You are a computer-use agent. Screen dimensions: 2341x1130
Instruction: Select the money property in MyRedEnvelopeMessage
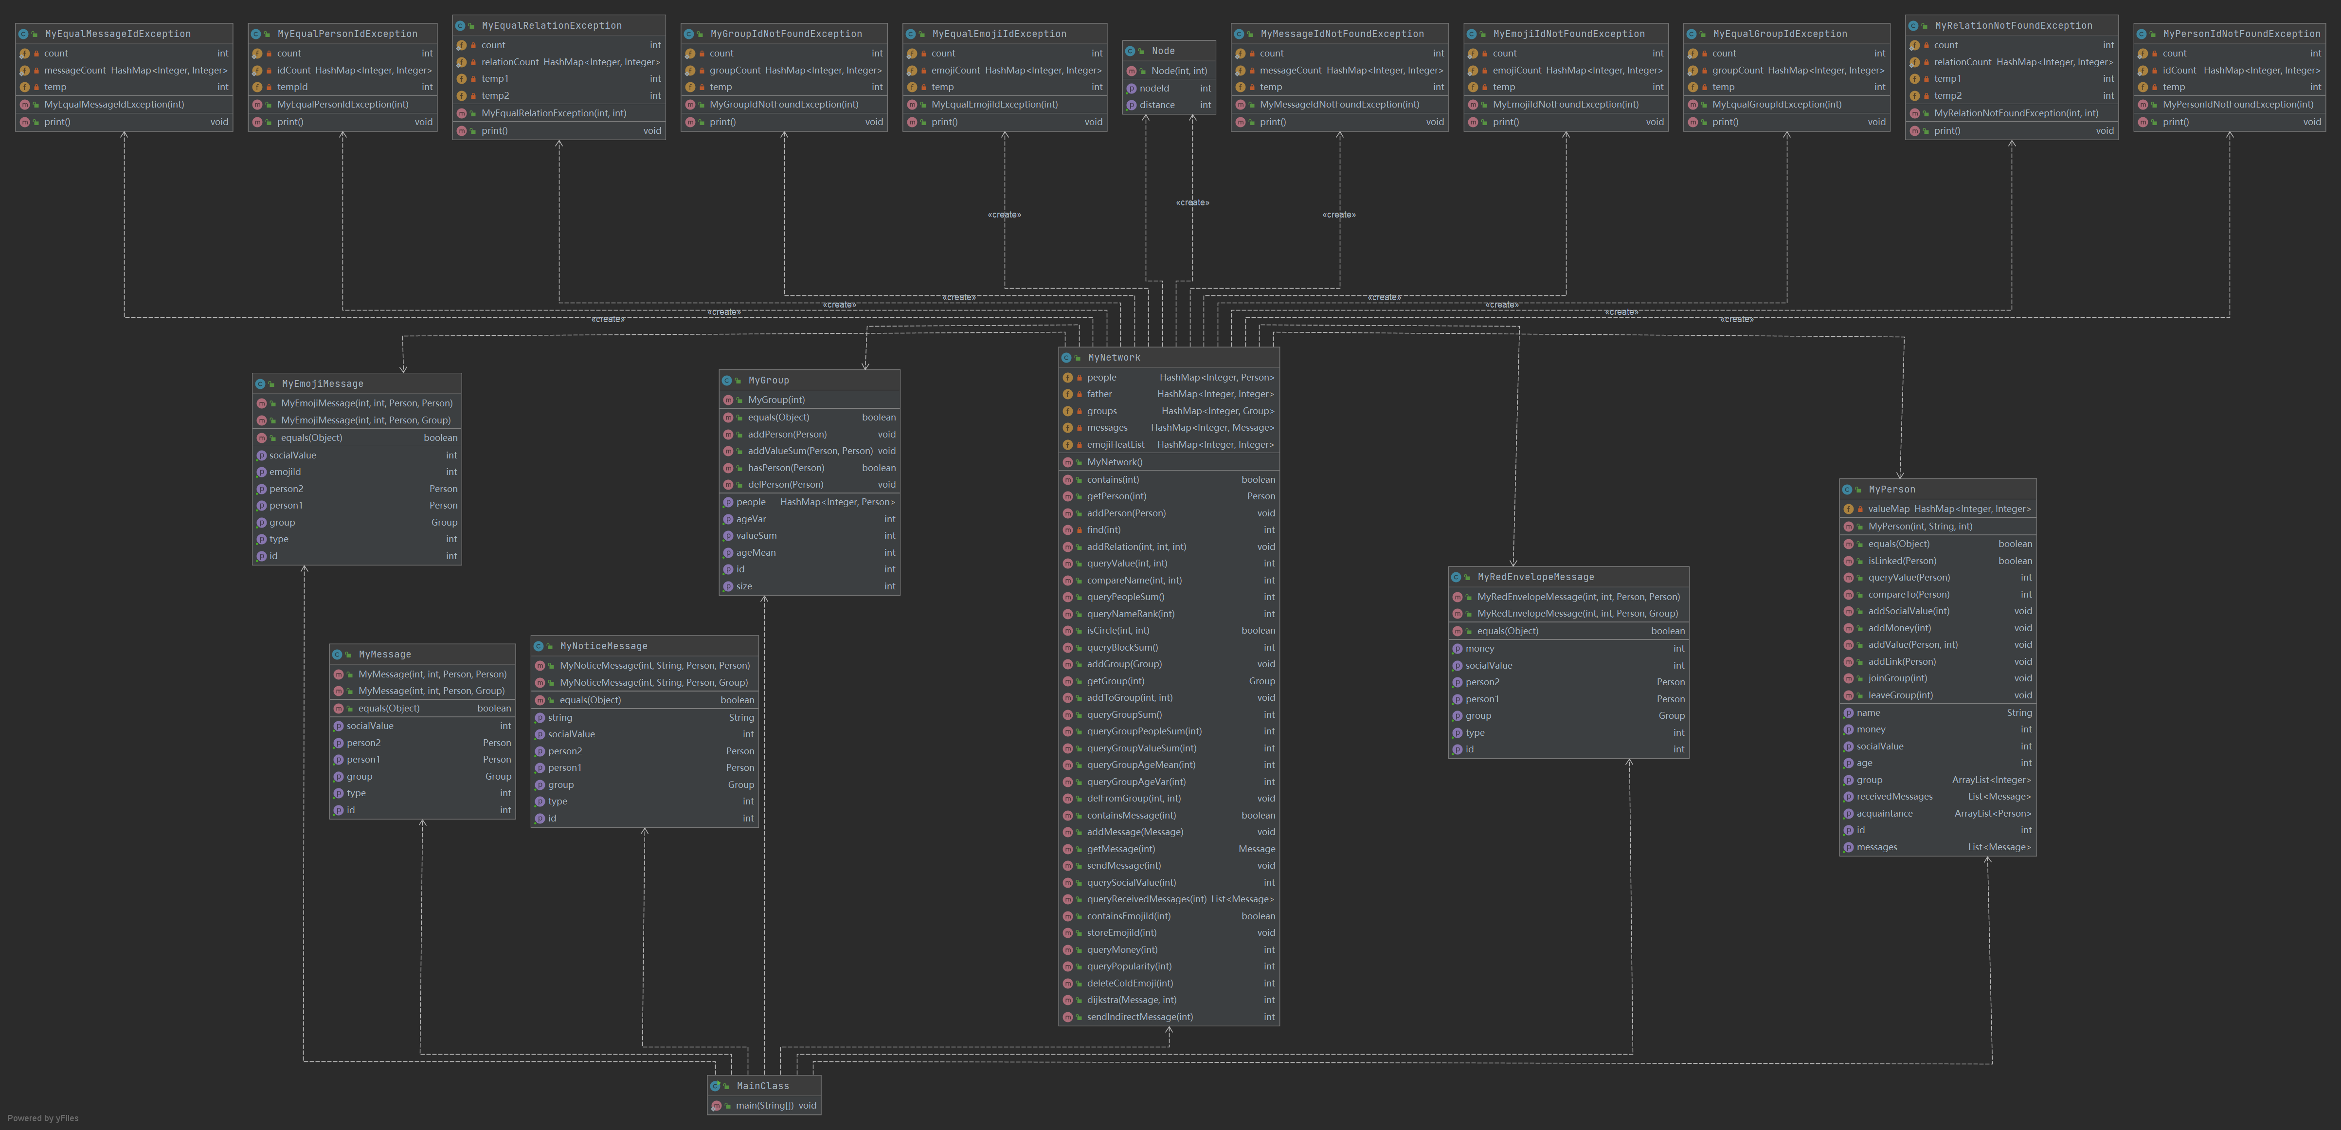tap(1479, 648)
